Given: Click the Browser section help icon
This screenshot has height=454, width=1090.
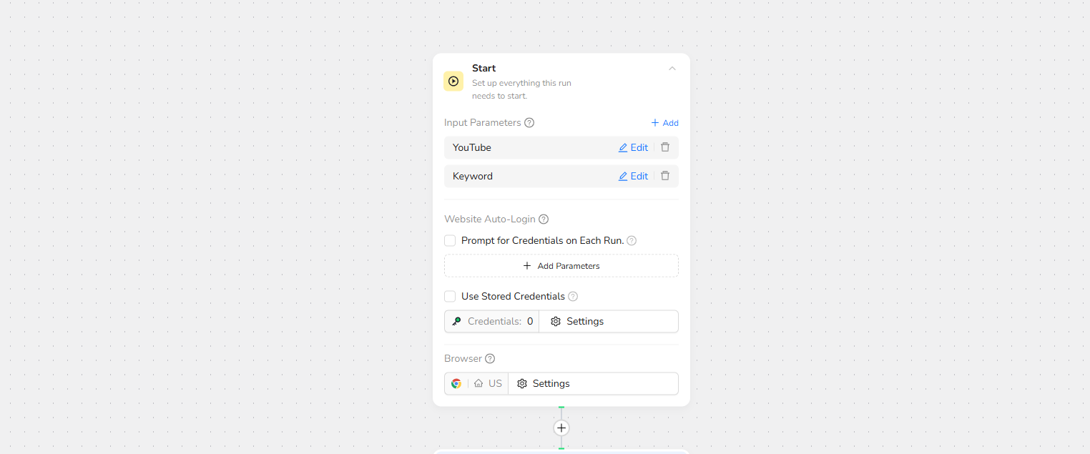Looking at the screenshot, I should pos(490,359).
